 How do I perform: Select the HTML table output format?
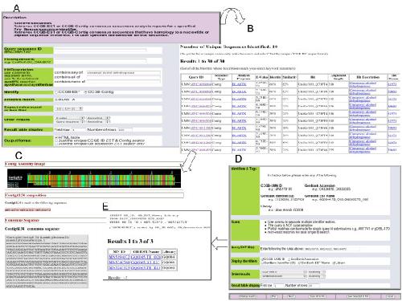click(x=56, y=137)
